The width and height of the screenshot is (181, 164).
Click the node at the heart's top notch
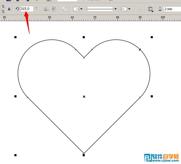coord(84,58)
